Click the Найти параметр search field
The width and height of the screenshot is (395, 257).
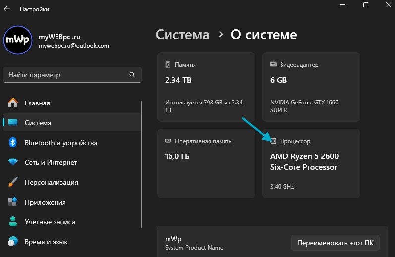(72, 75)
